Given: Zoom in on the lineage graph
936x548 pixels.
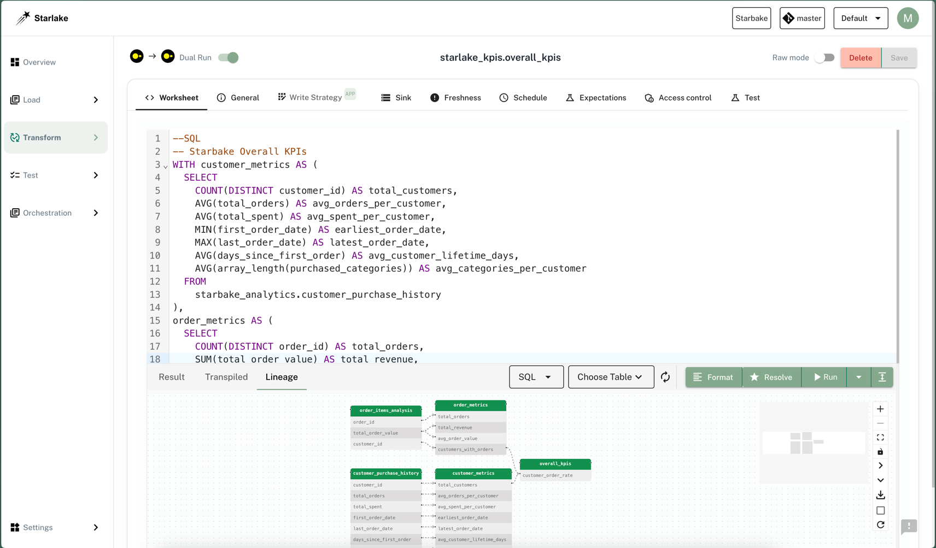Looking at the screenshot, I should [880, 409].
